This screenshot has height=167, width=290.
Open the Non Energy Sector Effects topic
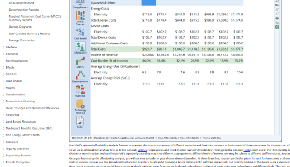[22, 135]
